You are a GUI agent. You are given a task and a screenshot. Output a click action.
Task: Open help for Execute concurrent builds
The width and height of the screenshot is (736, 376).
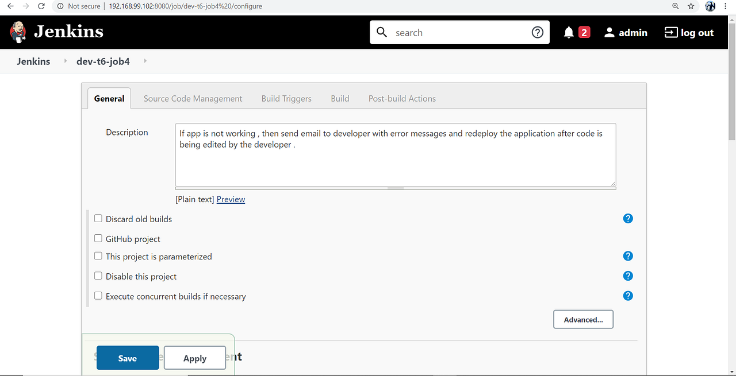pyautogui.click(x=628, y=296)
